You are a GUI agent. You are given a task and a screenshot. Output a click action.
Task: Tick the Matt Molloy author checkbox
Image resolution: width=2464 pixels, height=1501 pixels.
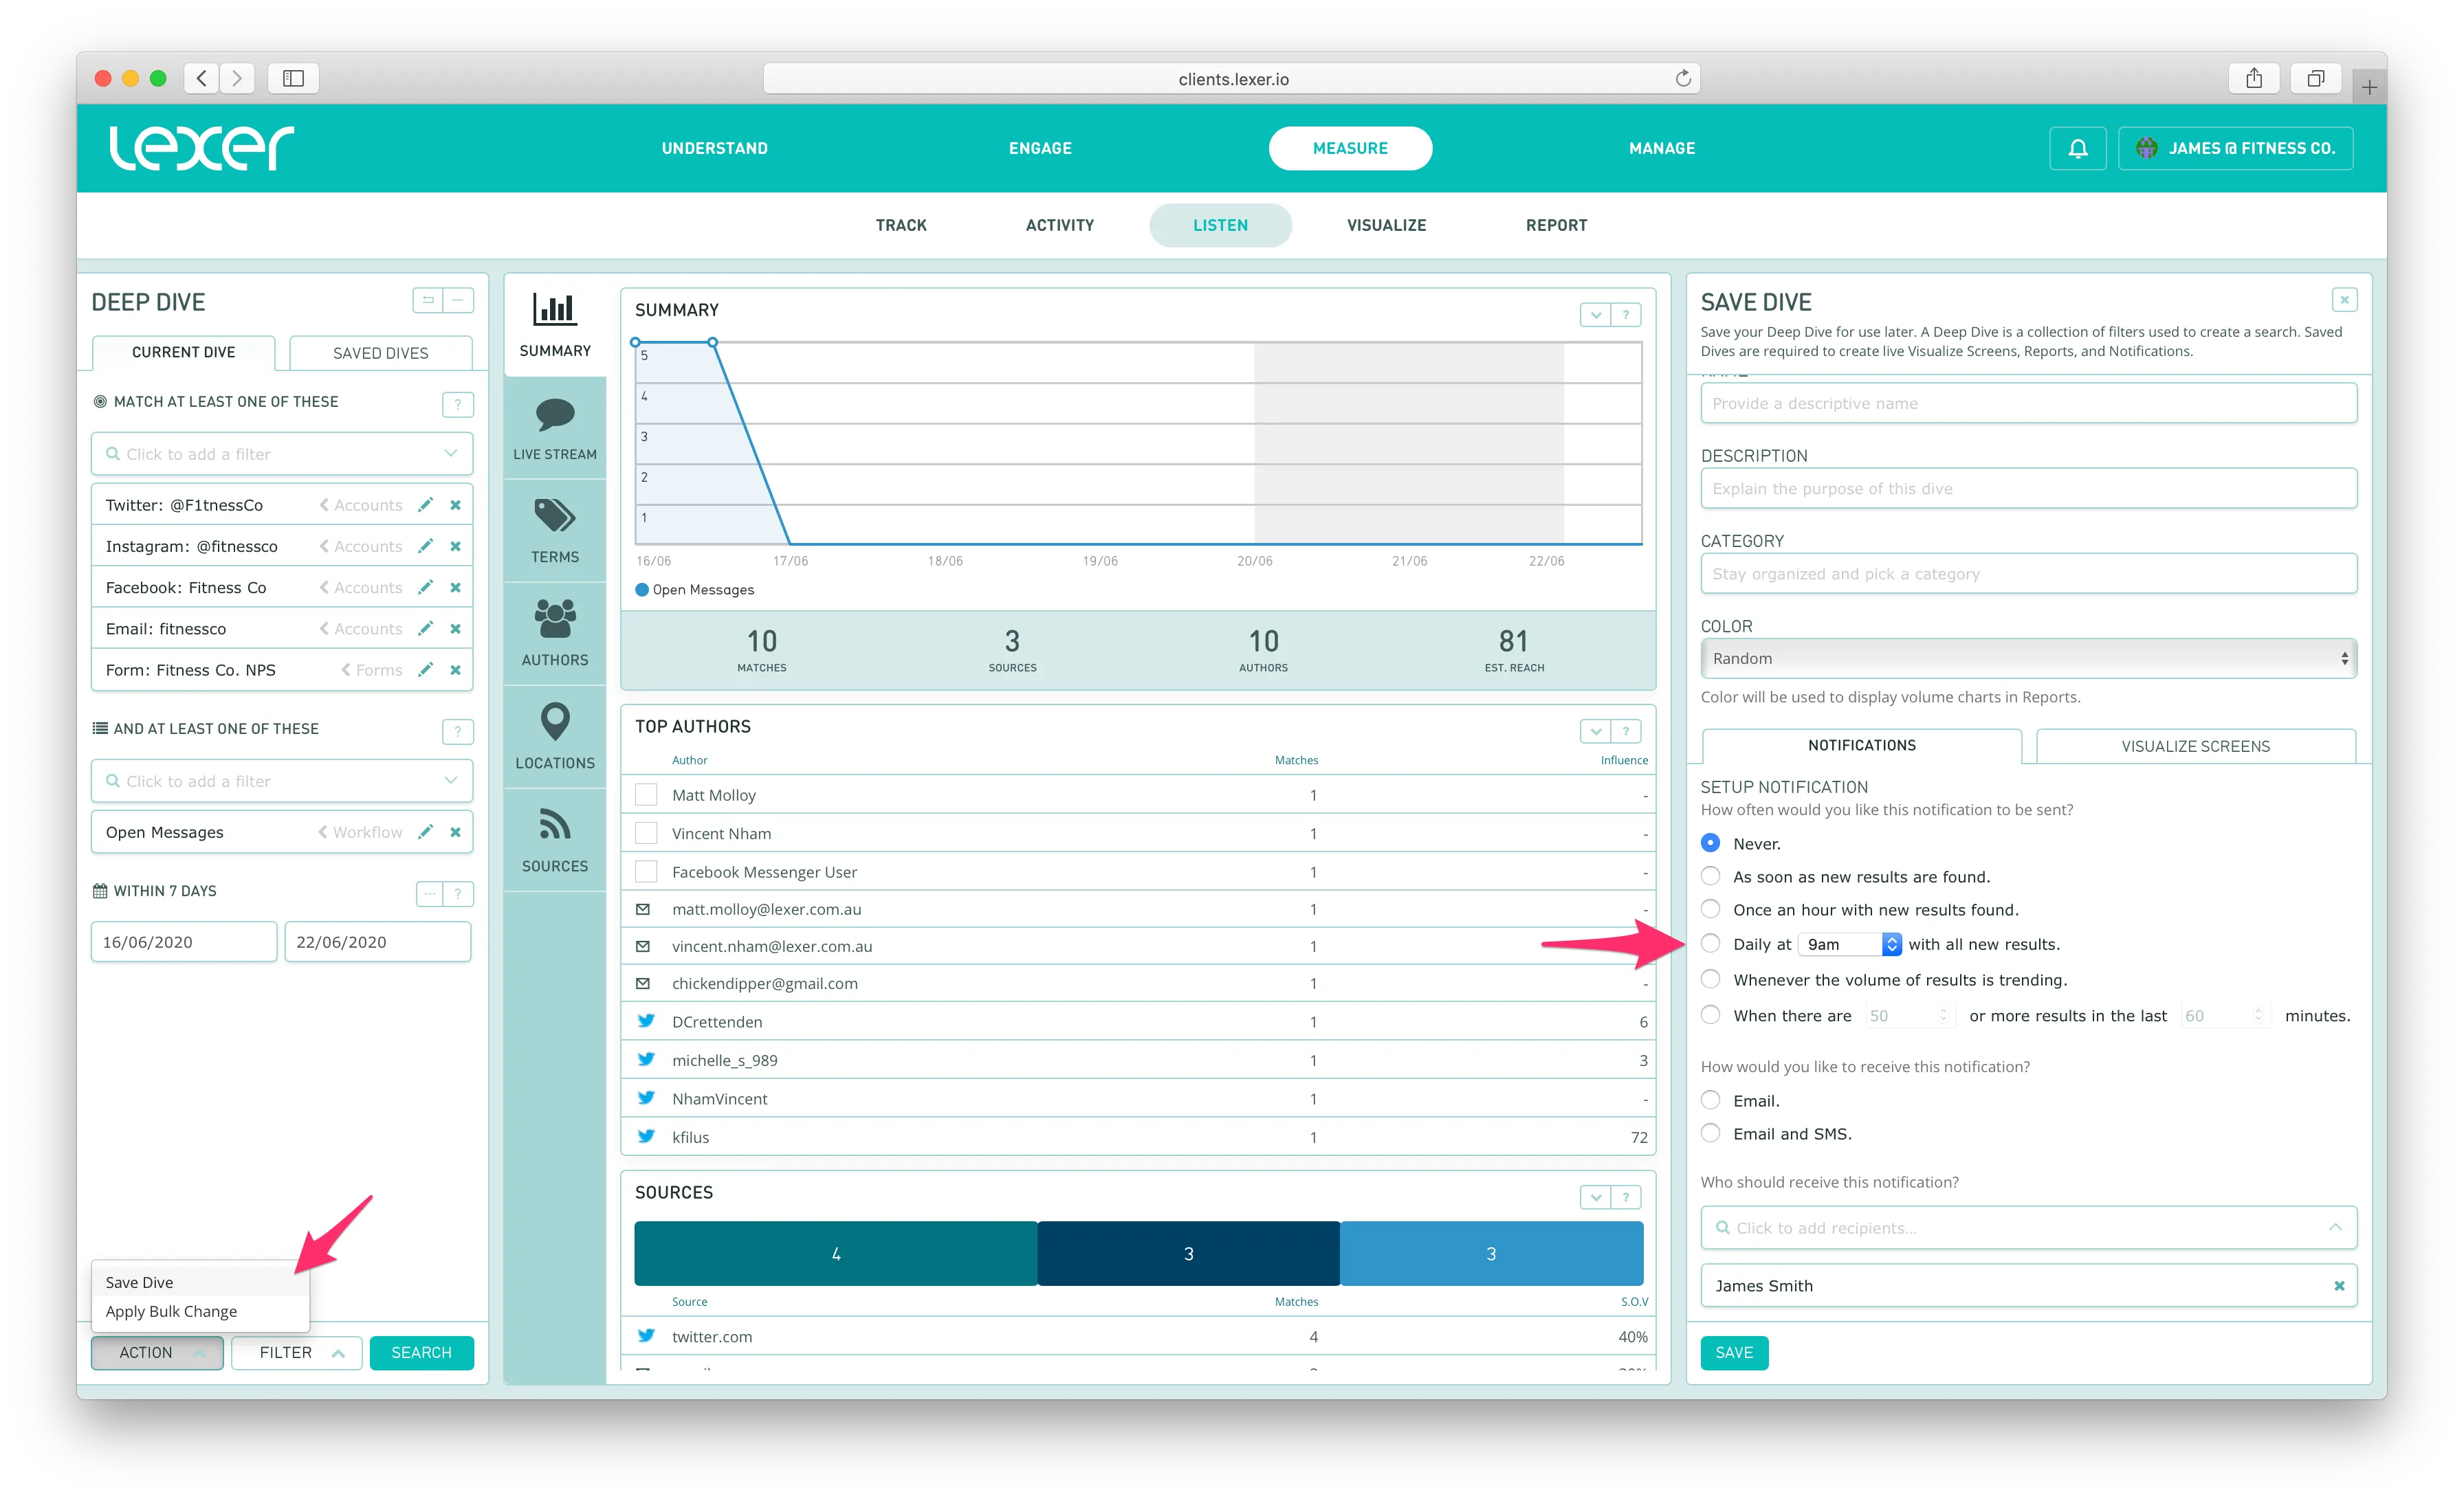(x=646, y=795)
